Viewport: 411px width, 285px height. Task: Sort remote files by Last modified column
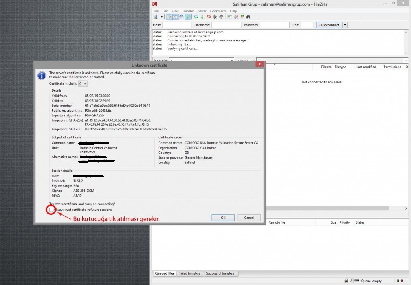(x=366, y=67)
